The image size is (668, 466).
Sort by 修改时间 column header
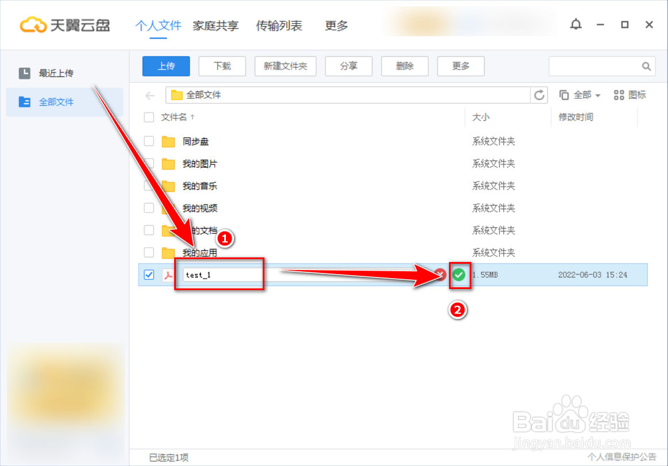pos(575,117)
